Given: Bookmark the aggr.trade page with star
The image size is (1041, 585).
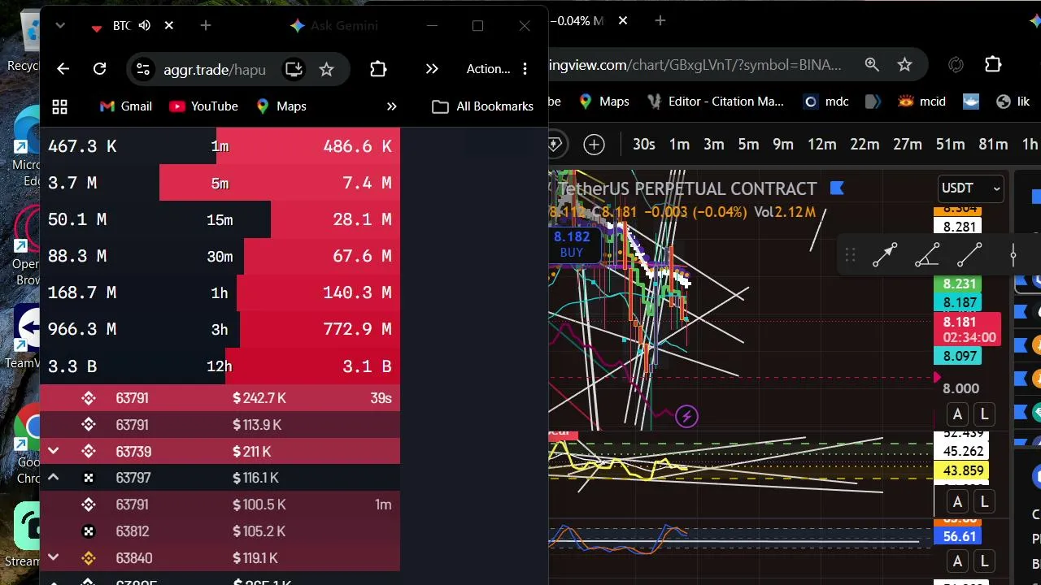Looking at the screenshot, I should tap(326, 69).
